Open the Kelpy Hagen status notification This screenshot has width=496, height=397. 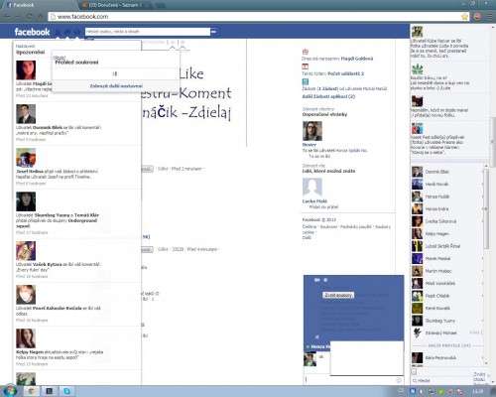pos(76,347)
